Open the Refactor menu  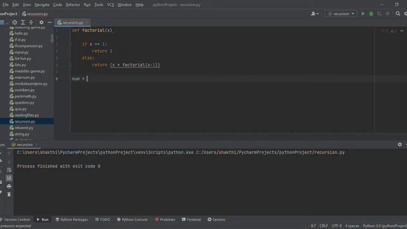pos(73,4)
